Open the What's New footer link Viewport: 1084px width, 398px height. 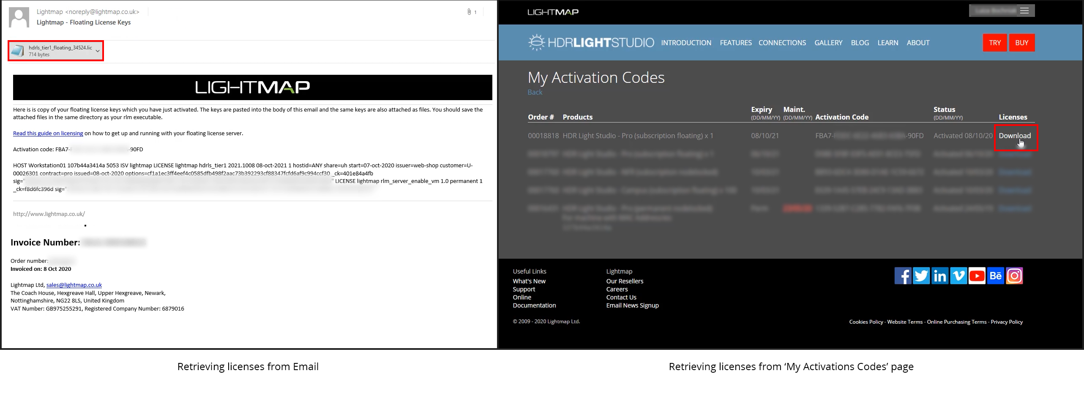point(529,281)
